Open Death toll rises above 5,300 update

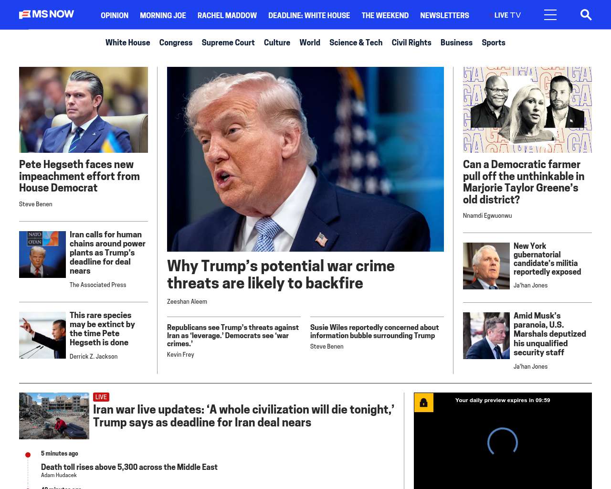tap(129, 467)
